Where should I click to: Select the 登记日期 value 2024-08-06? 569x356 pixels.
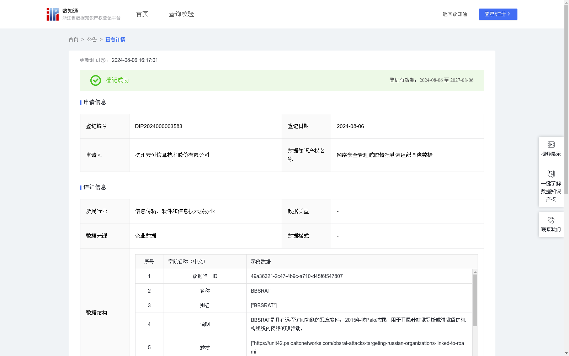(350, 126)
